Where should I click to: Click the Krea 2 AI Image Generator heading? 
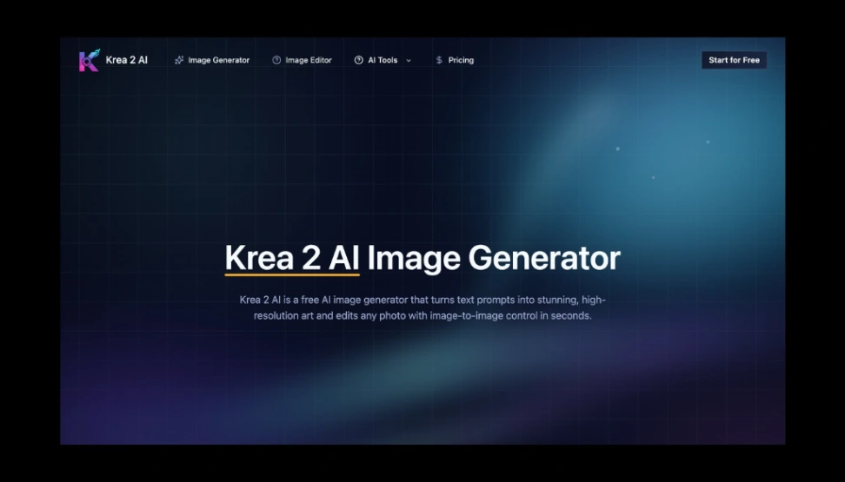tap(422, 258)
